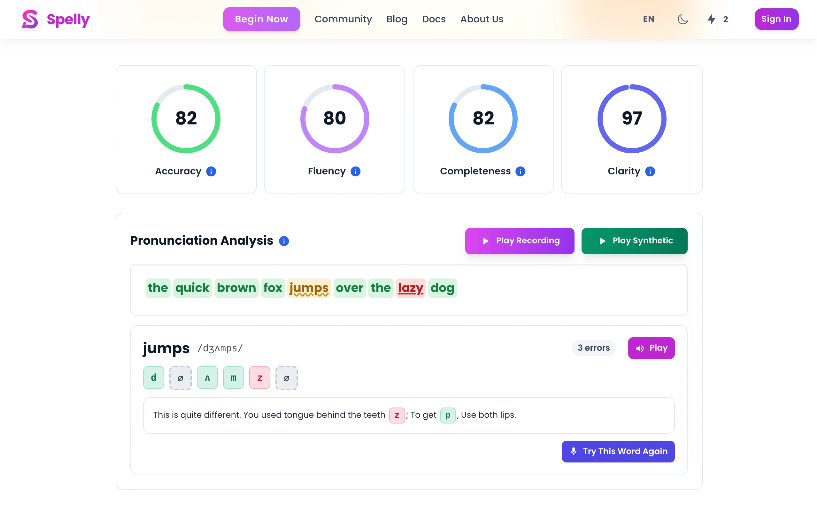Click the Sign In button
Viewport: 818px width, 511px height.
click(776, 19)
